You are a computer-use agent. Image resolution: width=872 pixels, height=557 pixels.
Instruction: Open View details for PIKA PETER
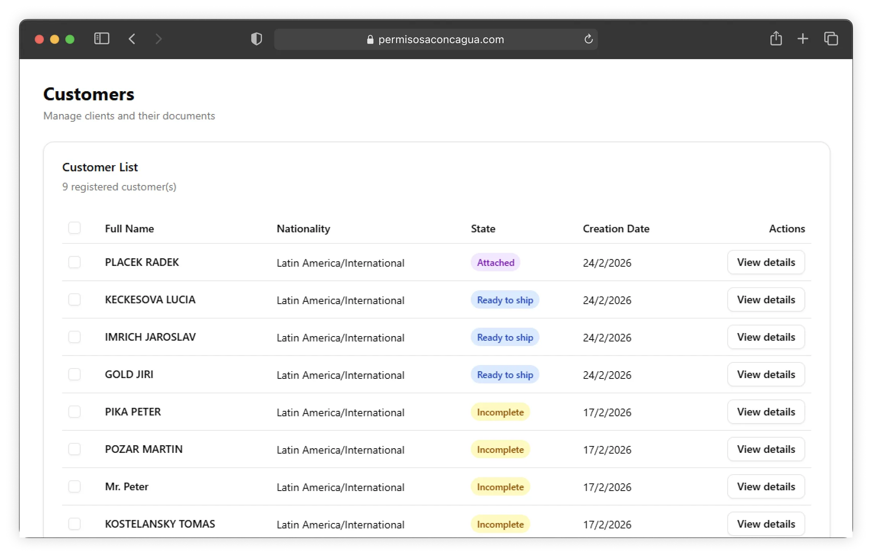tap(766, 412)
